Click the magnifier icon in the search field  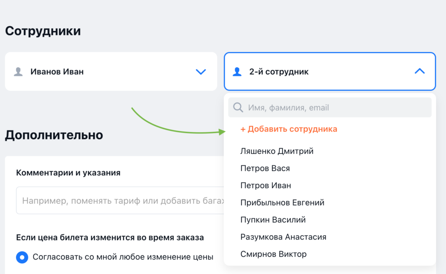point(238,107)
